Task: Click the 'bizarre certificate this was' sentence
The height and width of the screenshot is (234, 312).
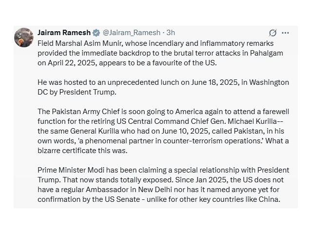Action: 82,151
